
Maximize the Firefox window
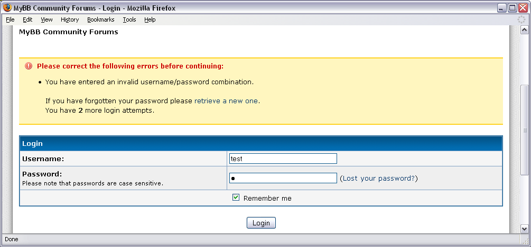(x=513, y=8)
